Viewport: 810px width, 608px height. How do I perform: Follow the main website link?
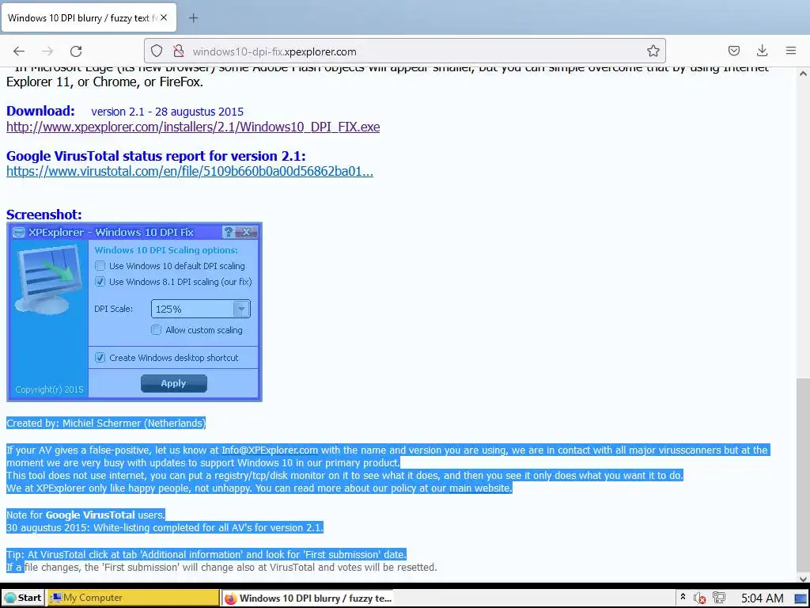(x=480, y=488)
